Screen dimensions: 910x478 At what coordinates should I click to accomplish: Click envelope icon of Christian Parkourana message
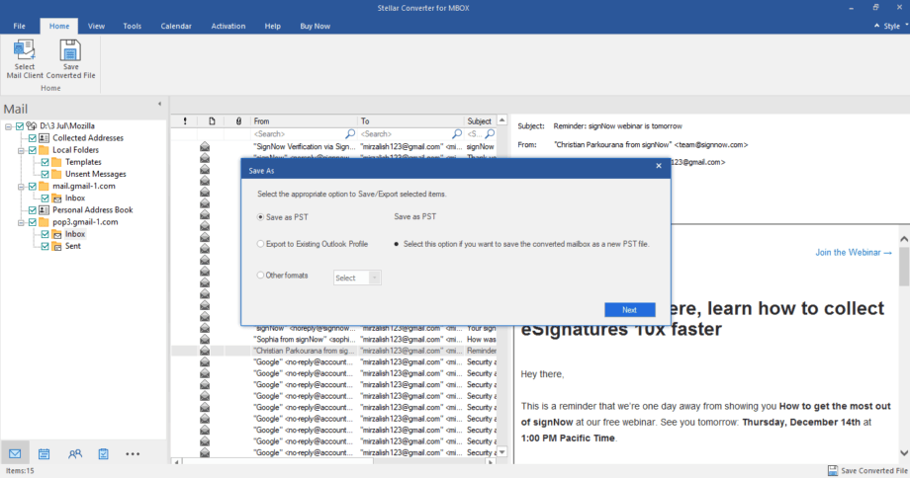pos(205,351)
